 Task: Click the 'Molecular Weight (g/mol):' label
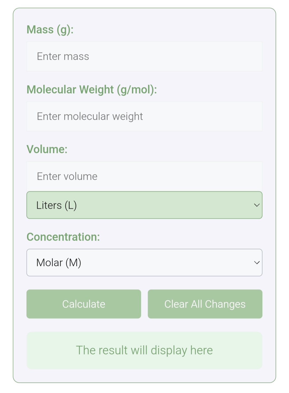click(92, 90)
